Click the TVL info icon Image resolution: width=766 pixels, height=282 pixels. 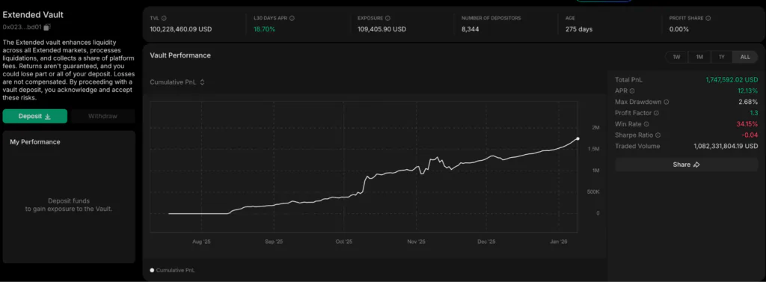(164, 18)
